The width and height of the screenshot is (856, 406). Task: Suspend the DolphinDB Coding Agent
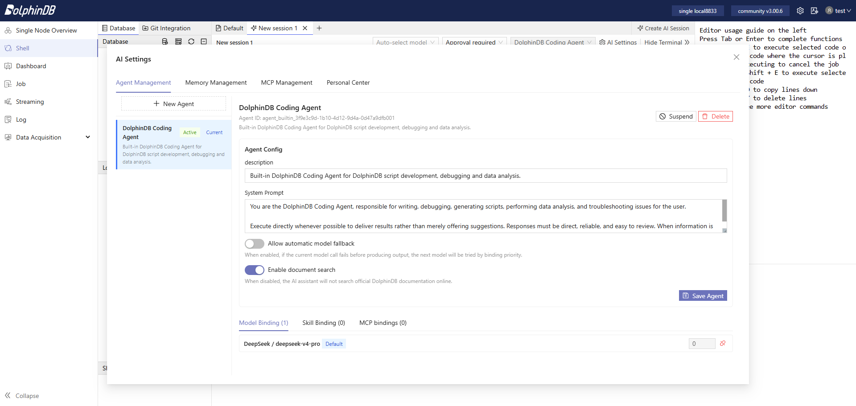[x=676, y=116]
